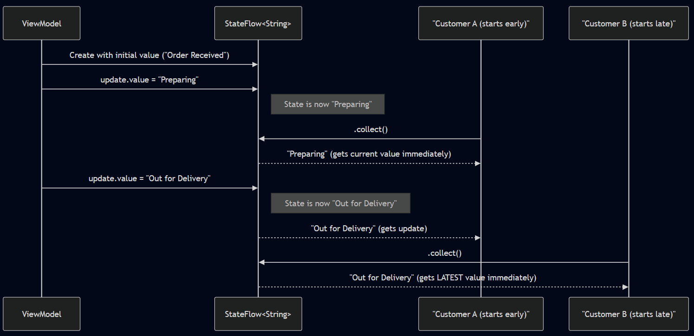The height and width of the screenshot is (336, 694).
Task: Select the 'gets LATEST value immediately' message label
Action: click(x=443, y=278)
